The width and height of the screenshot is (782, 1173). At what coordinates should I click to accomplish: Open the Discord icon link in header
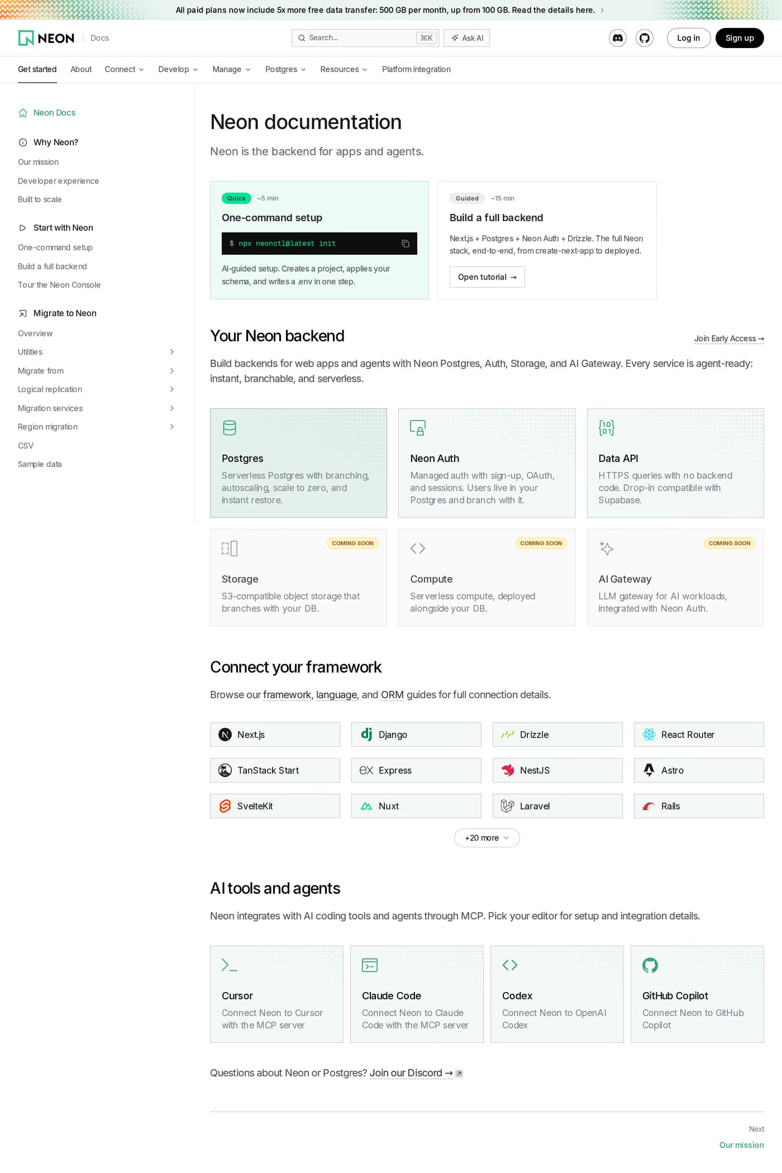pyautogui.click(x=618, y=38)
